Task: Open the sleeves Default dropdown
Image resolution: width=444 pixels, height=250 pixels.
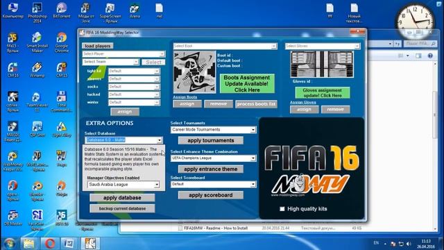Action: [x=157, y=79]
